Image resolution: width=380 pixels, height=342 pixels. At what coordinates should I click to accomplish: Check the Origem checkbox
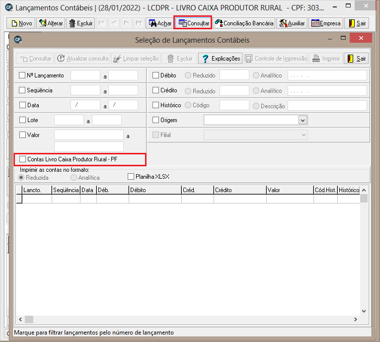click(x=155, y=120)
